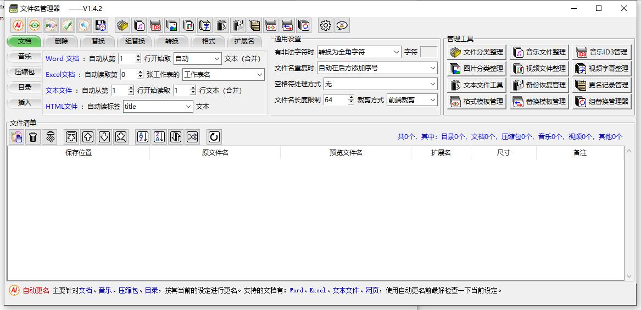641x310 pixels.
Task: Sort the file list A to Z
Action: click(x=143, y=137)
